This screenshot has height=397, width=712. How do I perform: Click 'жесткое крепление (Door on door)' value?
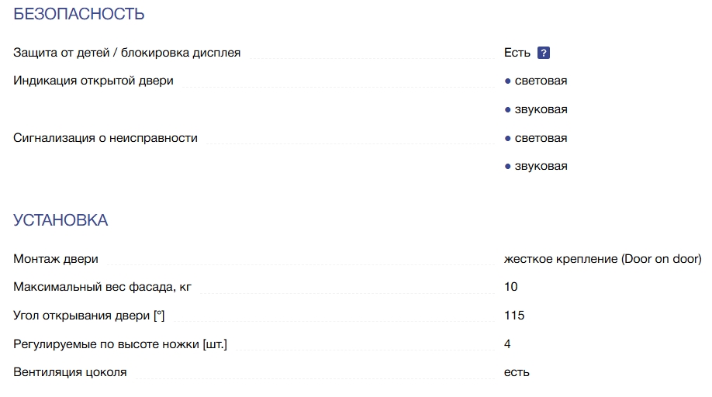(603, 259)
